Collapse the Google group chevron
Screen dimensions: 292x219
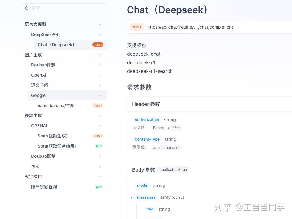pos(100,95)
